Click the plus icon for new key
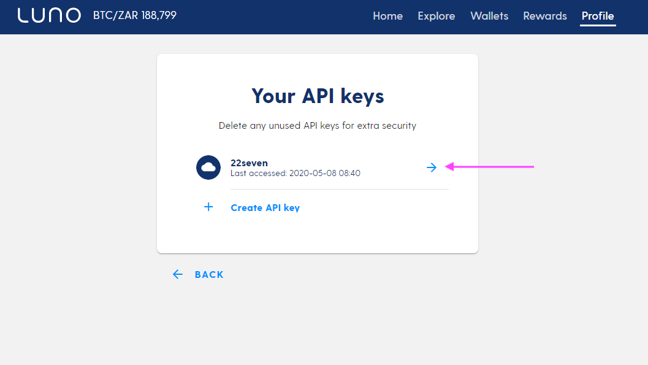The image size is (648, 365). click(208, 207)
